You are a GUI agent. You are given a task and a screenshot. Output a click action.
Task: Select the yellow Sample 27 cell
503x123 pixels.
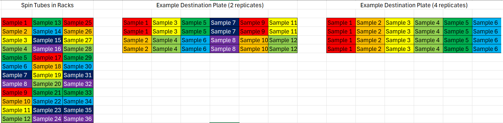(78, 40)
